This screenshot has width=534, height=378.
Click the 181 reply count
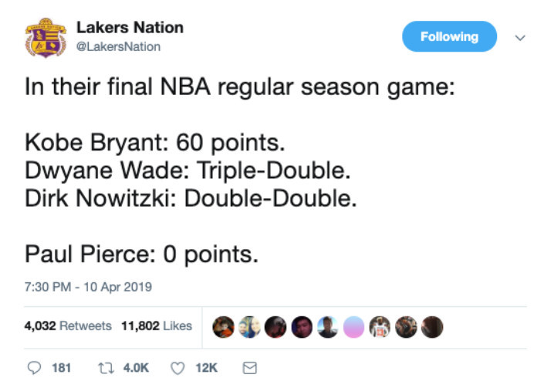click(x=61, y=368)
